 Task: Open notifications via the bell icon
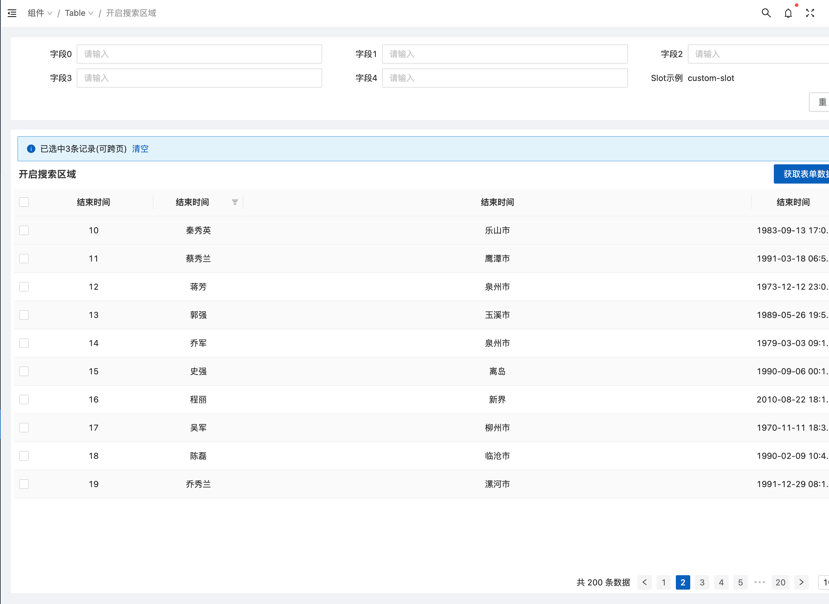(788, 13)
